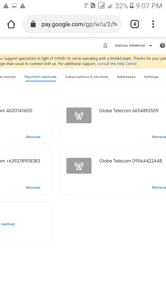Viewport: 166px width, 296px height.
Task: Select the +639278908383 number text
Action: point(23,161)
